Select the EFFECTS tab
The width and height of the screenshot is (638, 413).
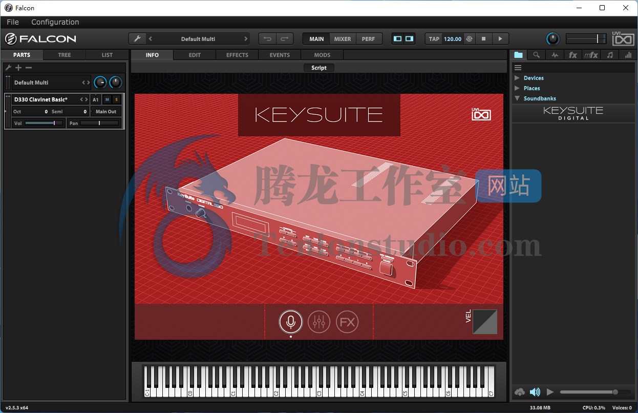pos(237,55)
